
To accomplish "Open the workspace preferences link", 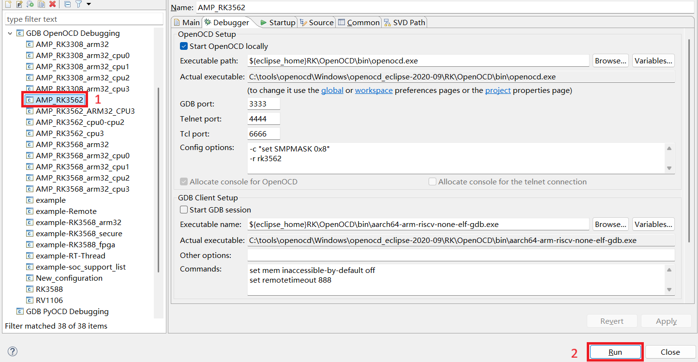I will point(373,90).
